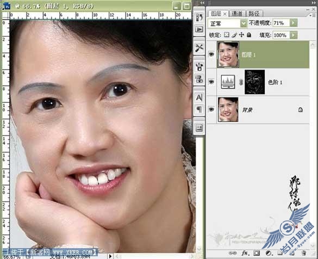Click the opacity 71% input field

(x=281, y=23)
